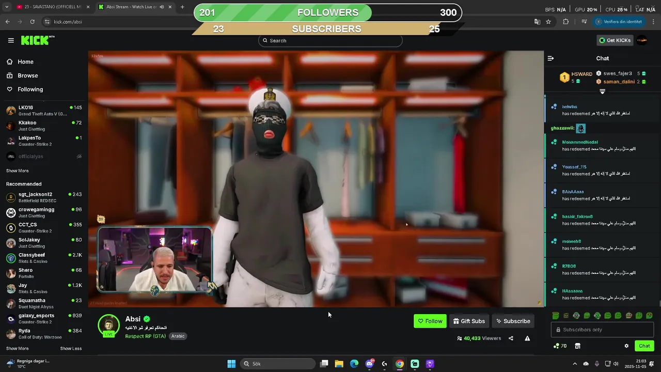Close the SAVASTANO YouTube tab
The height and width of the screenshot is (372, 661).
tap(88, 7)
